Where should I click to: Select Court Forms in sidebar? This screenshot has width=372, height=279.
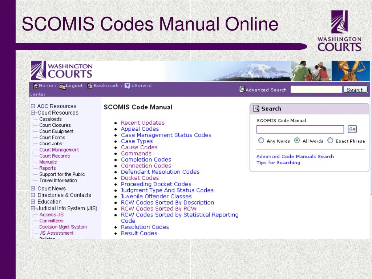[x=52, y=138]
